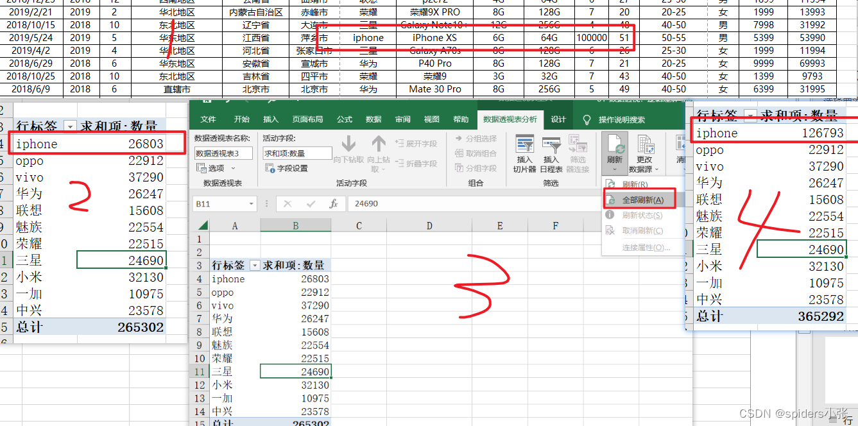The width and height of the screenshot is (858, 426).
Task: Open the 页面布局 (Page Layout) tab
Action: (308, 119)
